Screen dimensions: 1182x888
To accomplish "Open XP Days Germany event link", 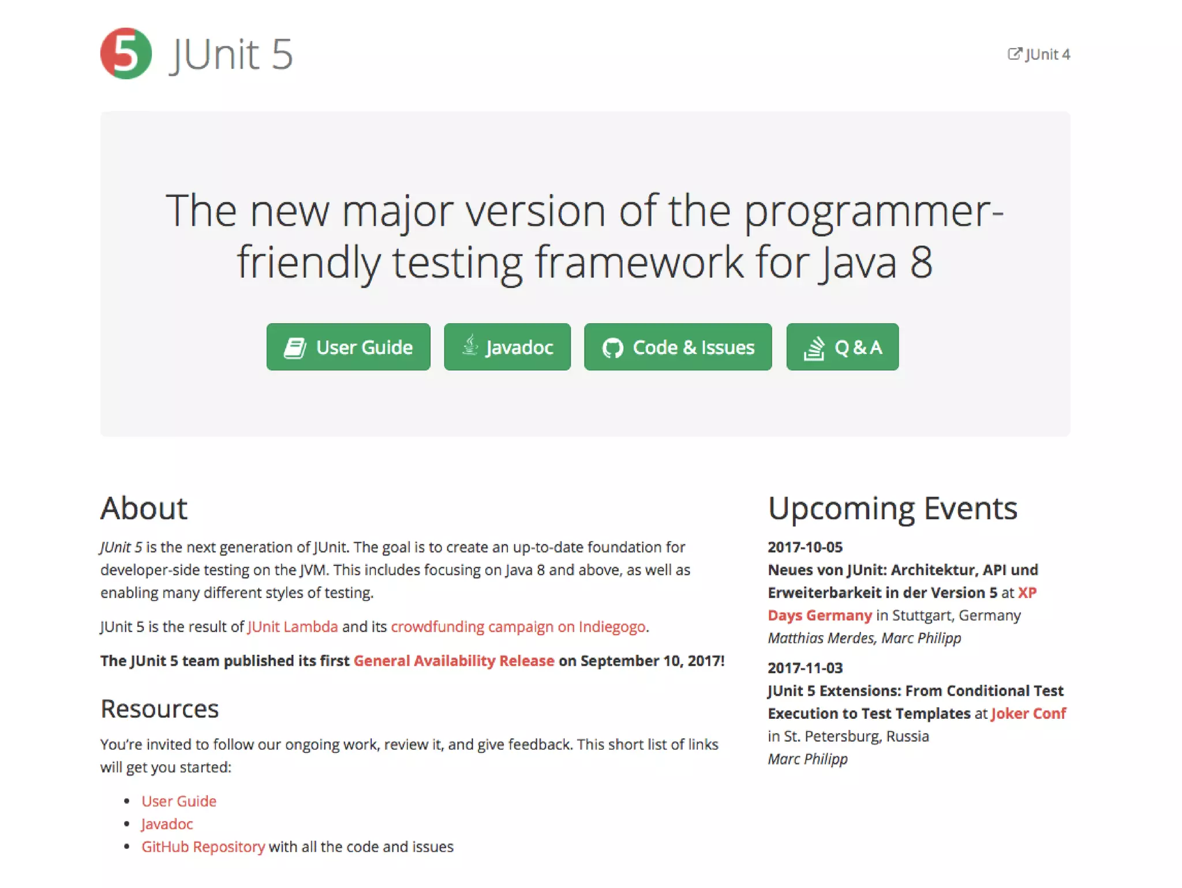I will [x=820, y=615].
